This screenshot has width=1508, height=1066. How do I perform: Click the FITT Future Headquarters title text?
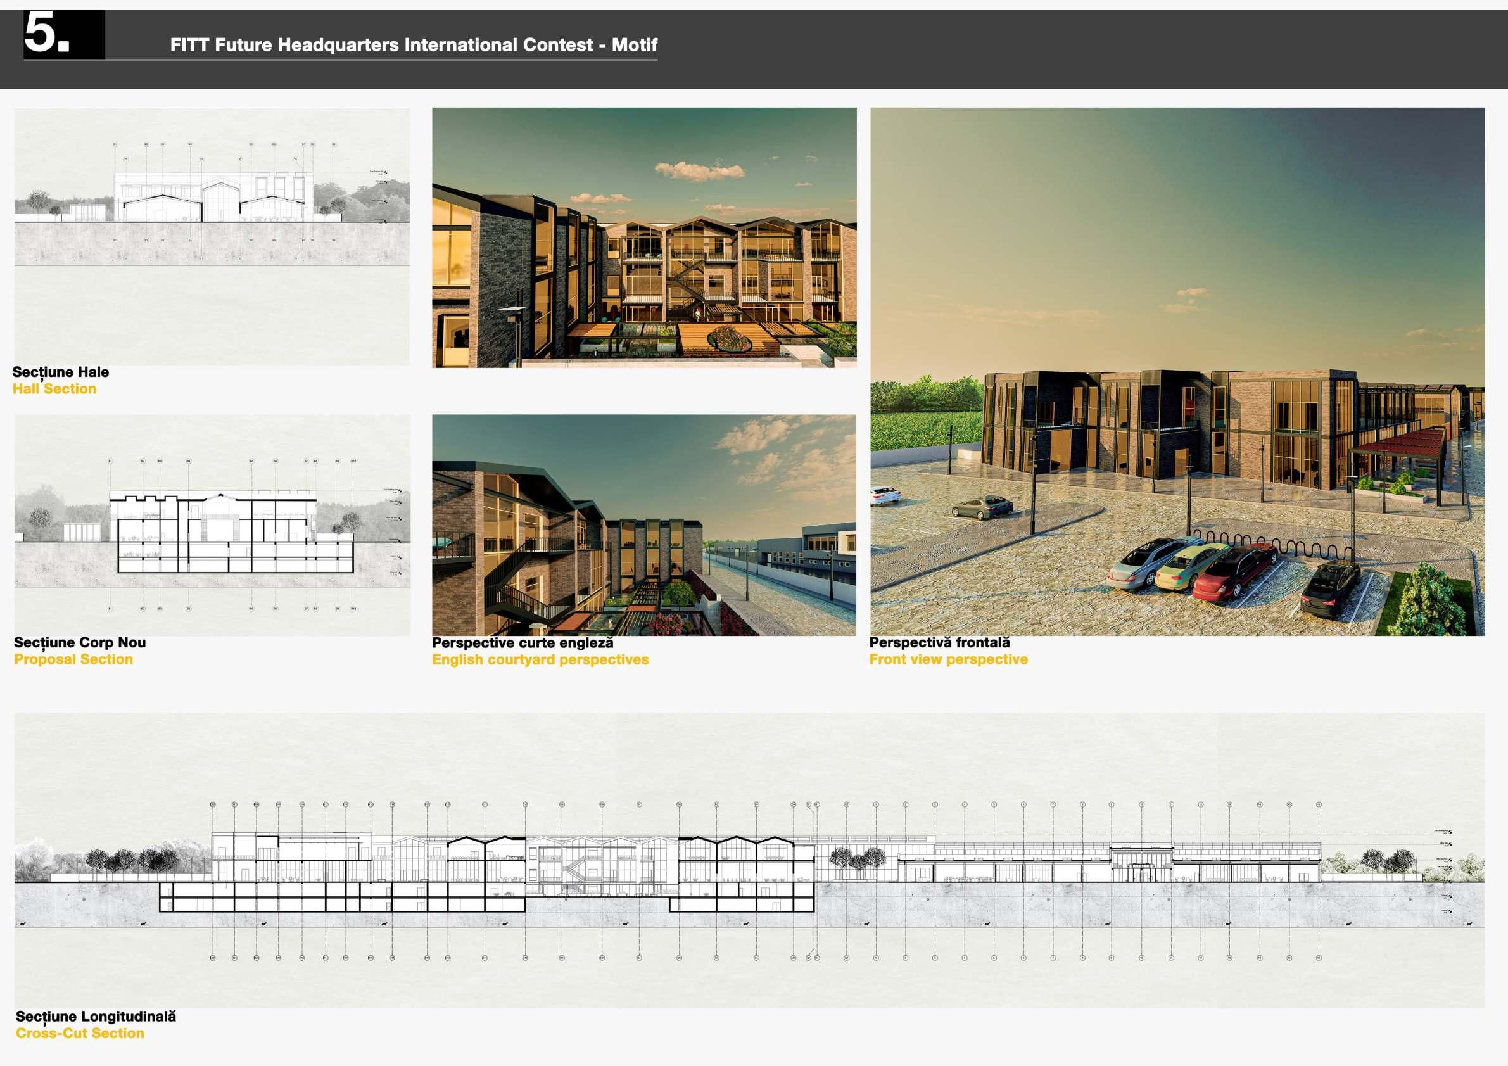pos(413,45)
